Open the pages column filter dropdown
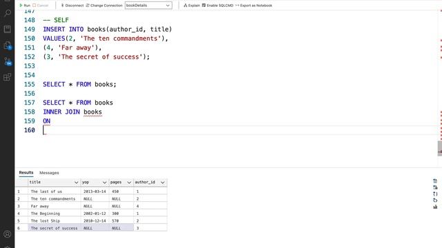 (x=129, y=183)
